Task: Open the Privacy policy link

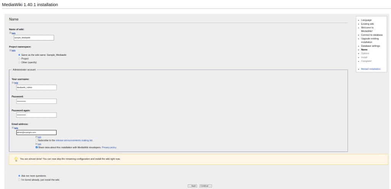Action: click(x=109, y=147)
